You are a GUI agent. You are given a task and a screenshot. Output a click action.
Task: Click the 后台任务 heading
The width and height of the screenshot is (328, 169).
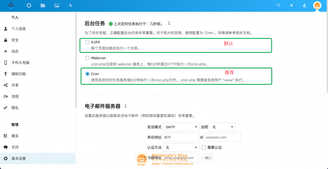[95, 23]
